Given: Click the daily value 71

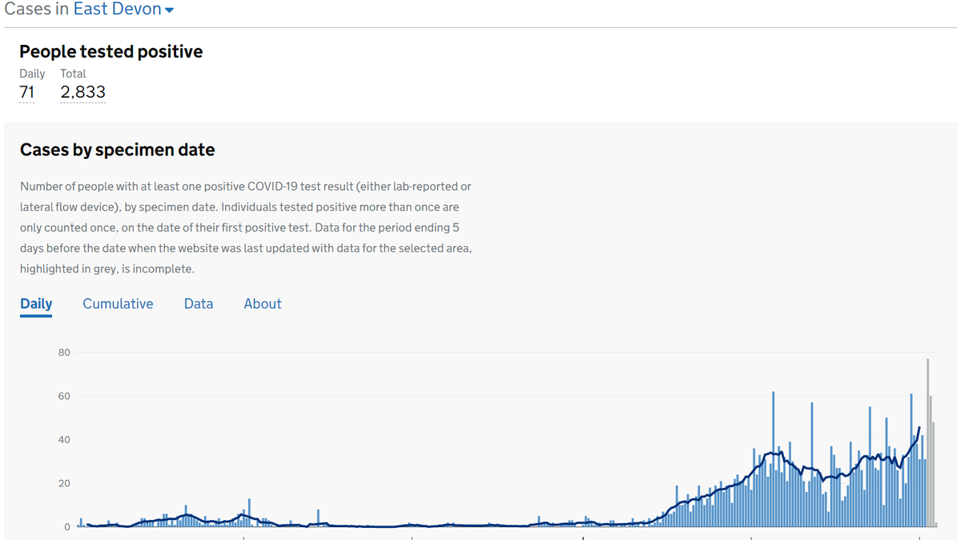Looking at the screenshot, I should coord(27,92).
